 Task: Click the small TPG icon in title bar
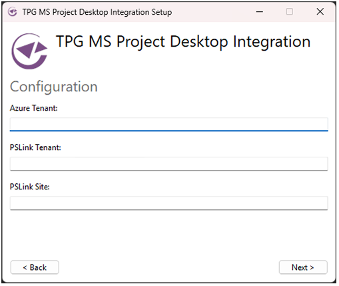pos(13,11)
